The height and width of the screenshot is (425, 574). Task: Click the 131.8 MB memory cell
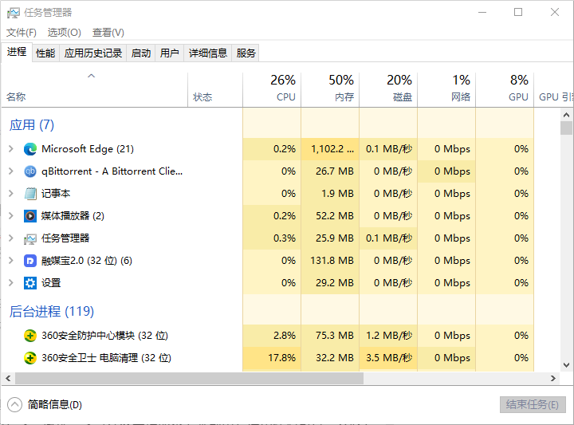tap(330, 261)
